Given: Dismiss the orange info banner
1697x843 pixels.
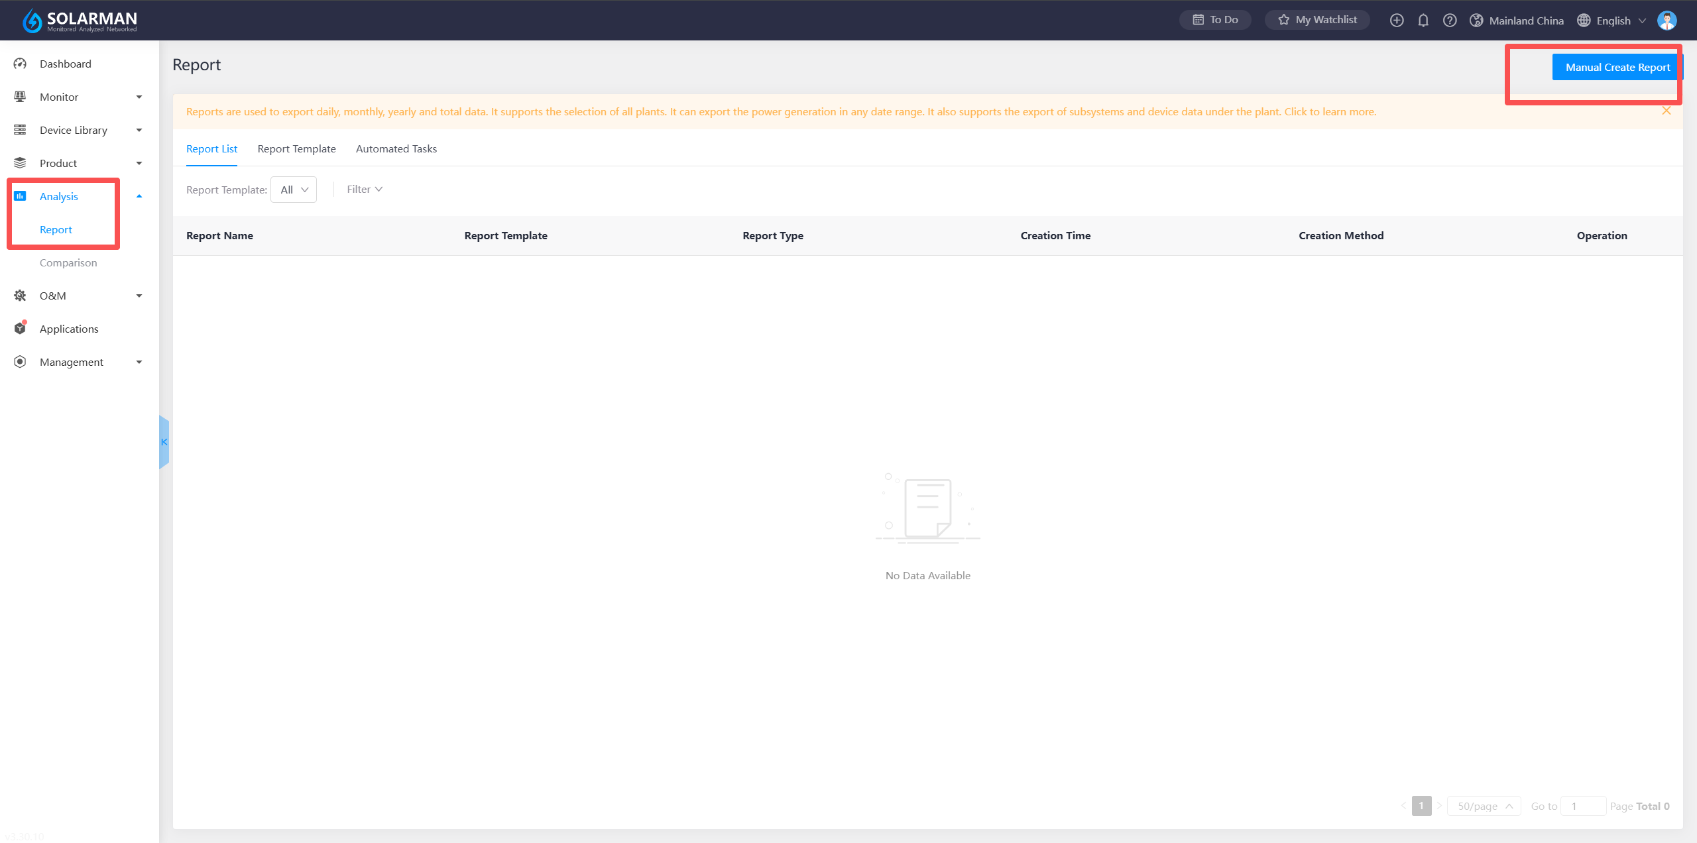Looking at the screenshot, I should (1667, 111).
